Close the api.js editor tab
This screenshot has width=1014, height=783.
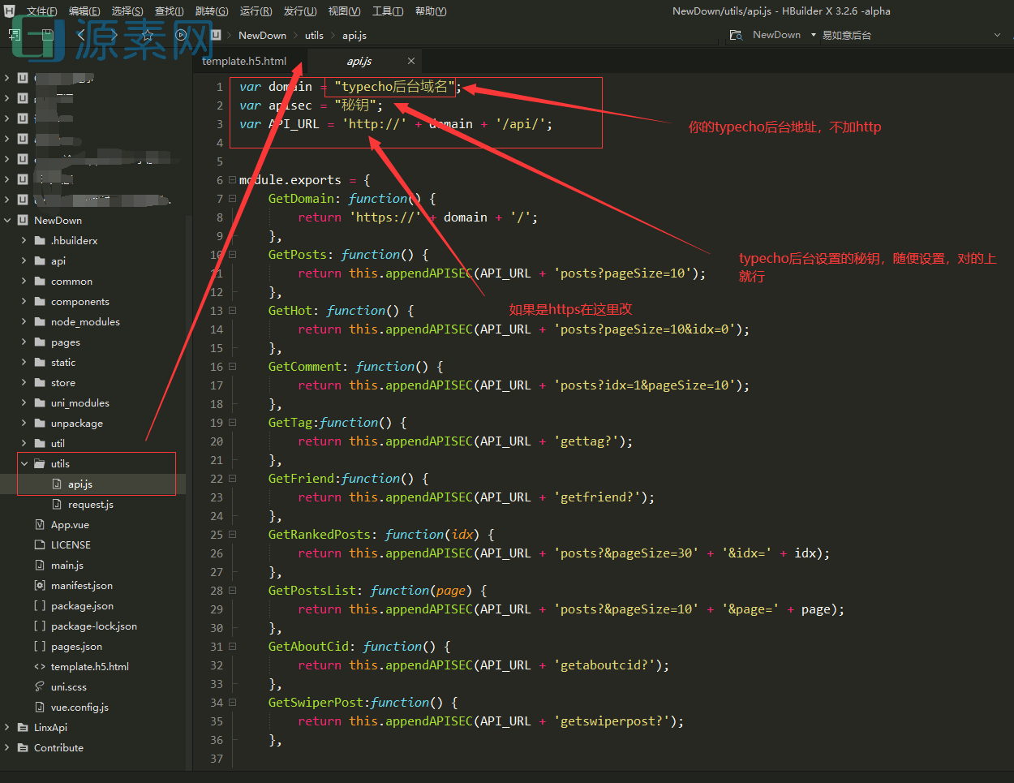411,62
